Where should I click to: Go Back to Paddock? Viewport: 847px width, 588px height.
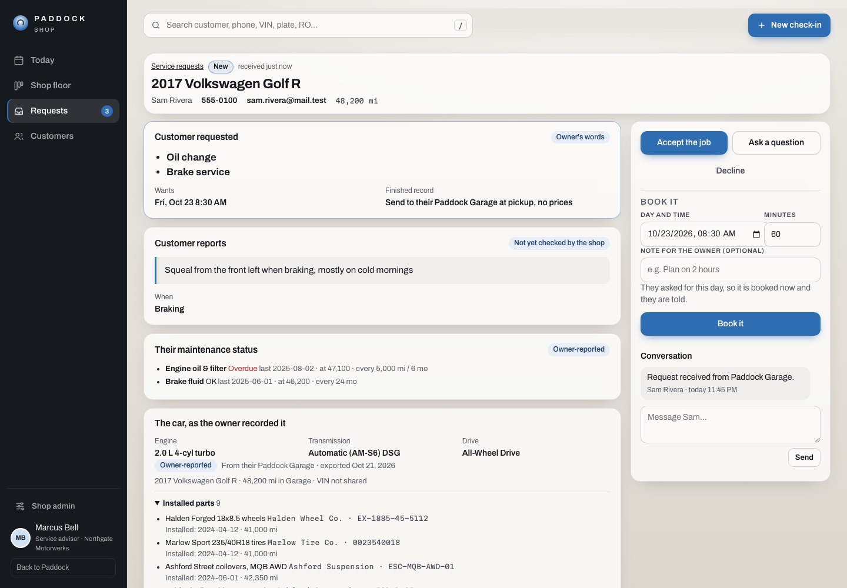[63, 567]
